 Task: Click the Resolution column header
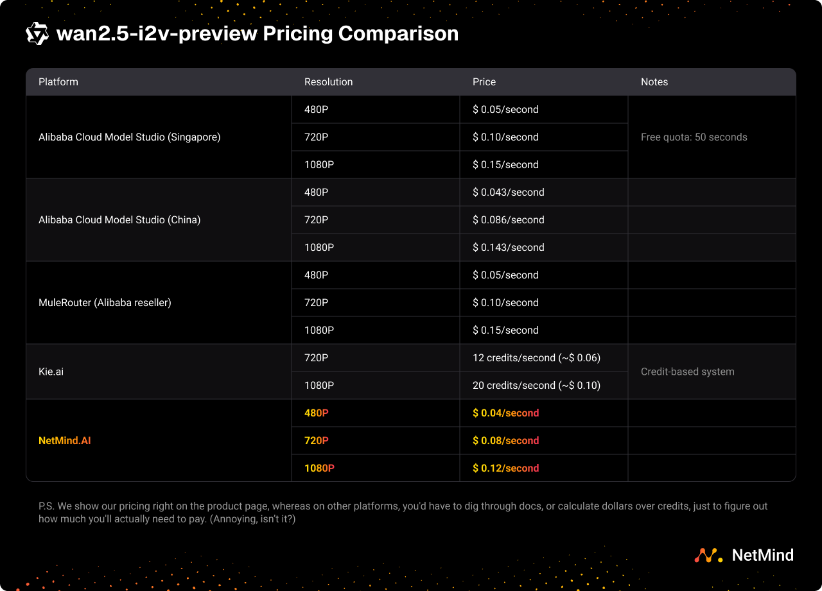[328, 82]
